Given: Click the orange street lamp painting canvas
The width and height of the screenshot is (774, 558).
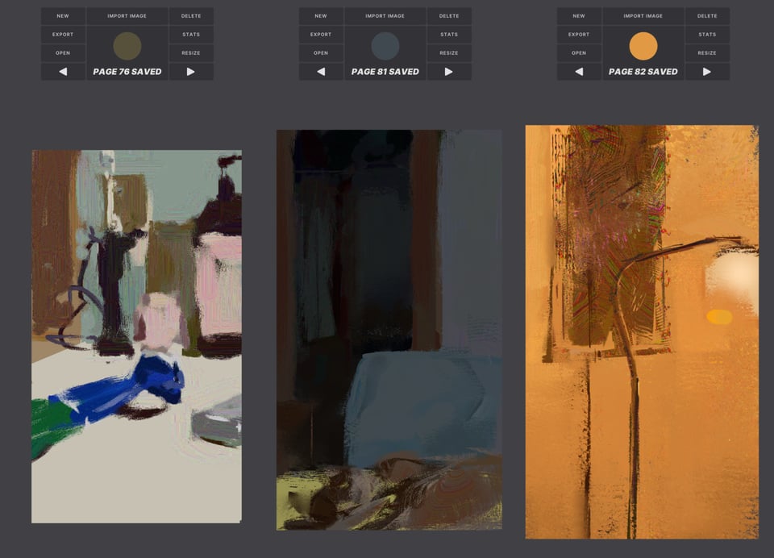Looking at the screenshot, I should point(642,332).
